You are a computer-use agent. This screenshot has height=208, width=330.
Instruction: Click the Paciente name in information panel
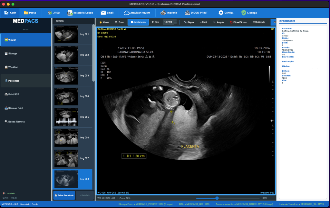point(295,31)
